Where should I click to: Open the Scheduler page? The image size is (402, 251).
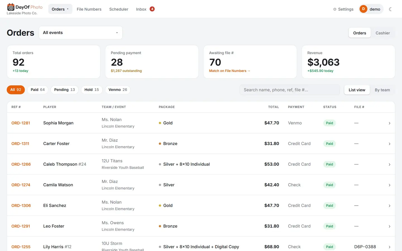119,9
